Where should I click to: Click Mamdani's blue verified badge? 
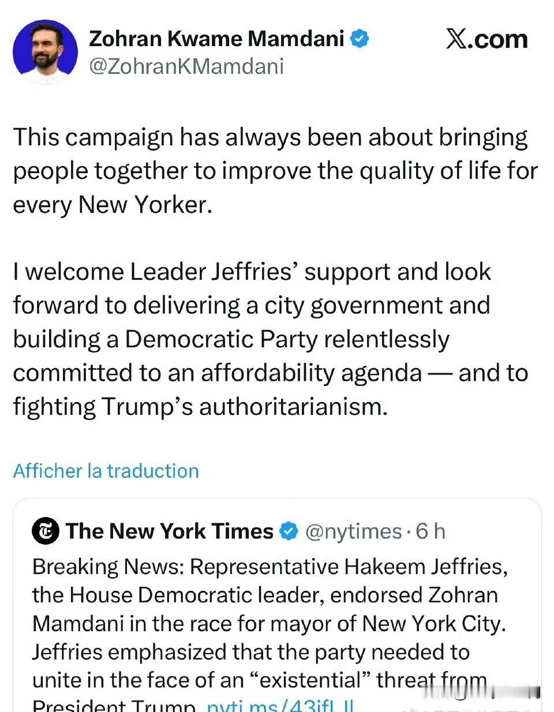tap(361, 39)
